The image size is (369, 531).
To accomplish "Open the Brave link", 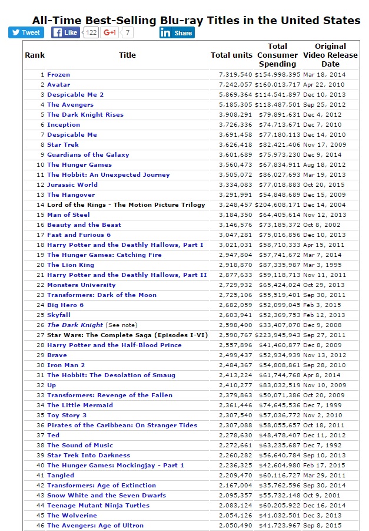I will [x=57, y=355].
